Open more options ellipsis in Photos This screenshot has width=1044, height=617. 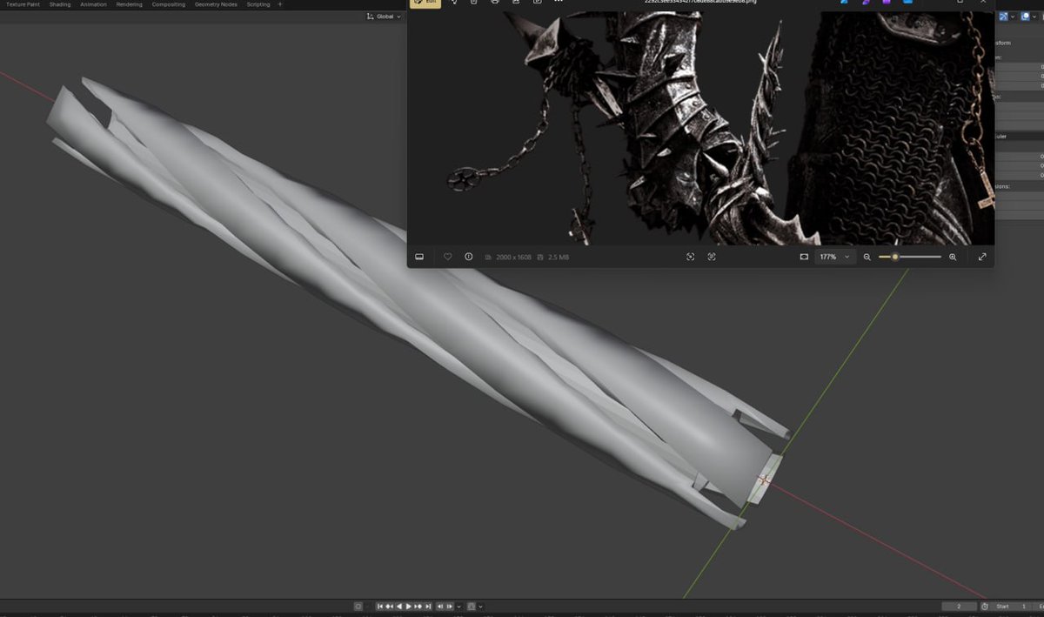tap(558, 2)
